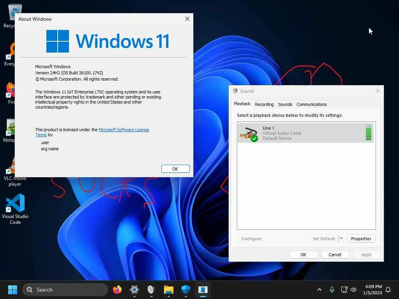Select the winver app icon in taskbar
Image resolution: width=399 pixels, height=299 pixels.
coord(203,290)
